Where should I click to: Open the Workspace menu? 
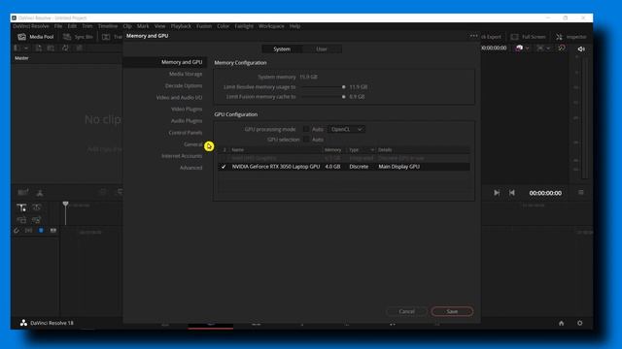[271, 26]
